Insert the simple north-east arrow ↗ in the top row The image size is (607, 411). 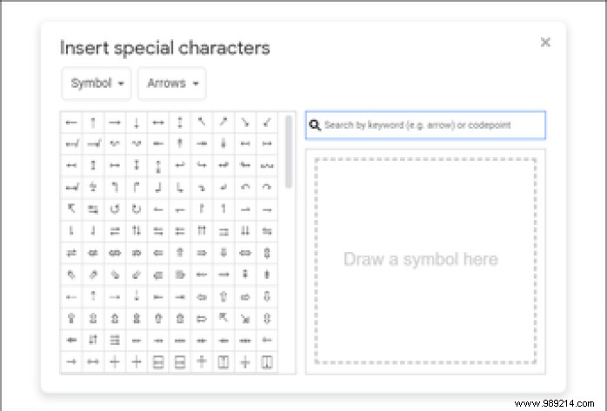click(x=223, y=123)
